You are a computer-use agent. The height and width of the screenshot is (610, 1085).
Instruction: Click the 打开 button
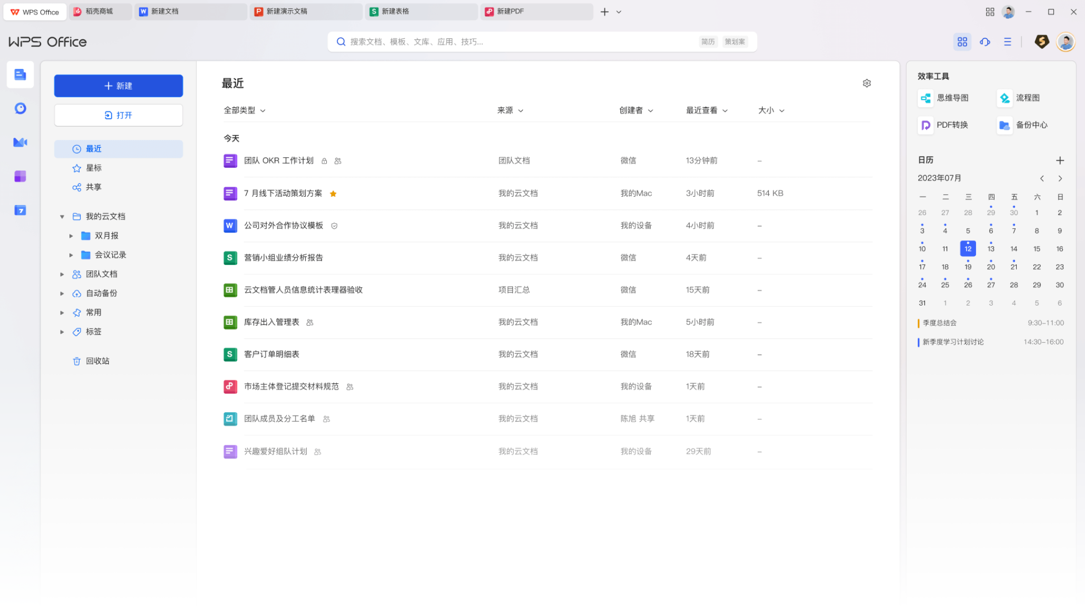pos(118,115)
